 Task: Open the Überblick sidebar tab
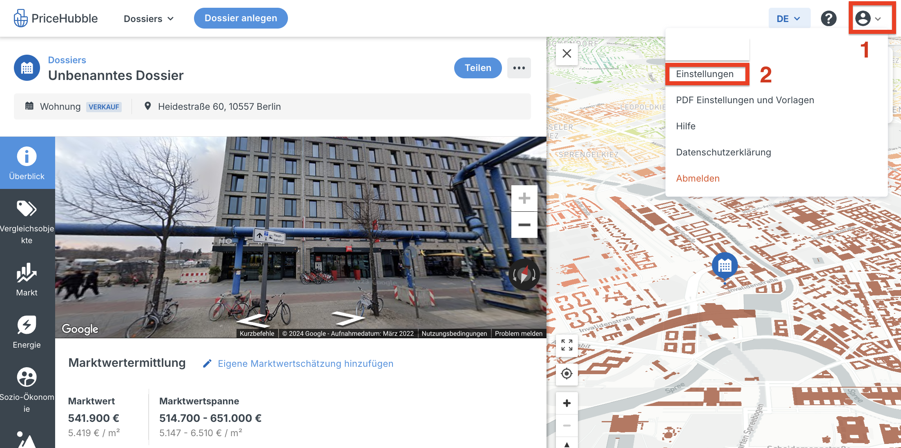coord(27,163)
